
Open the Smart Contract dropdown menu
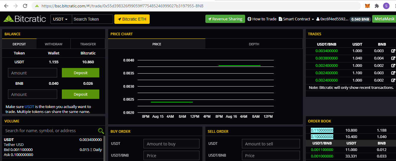(x=296, y=19)
